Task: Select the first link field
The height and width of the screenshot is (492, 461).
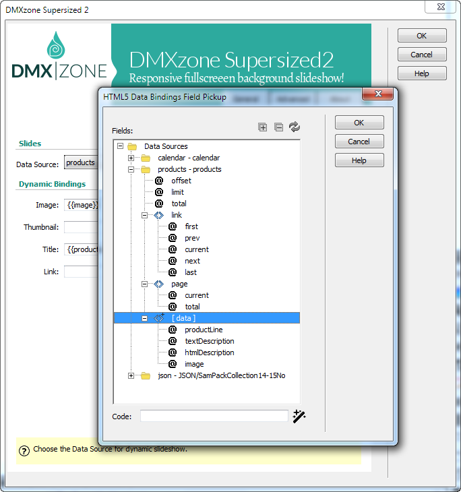Action: (x=191, y=226)
